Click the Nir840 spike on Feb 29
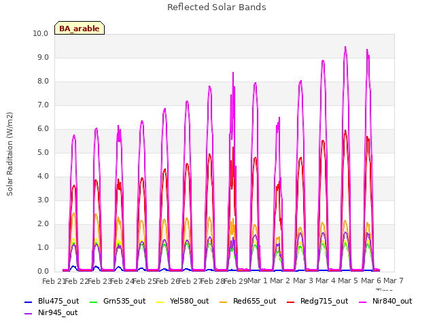Image resolution: width=435 pixels, height=326 pixels. tap(233, 73)
